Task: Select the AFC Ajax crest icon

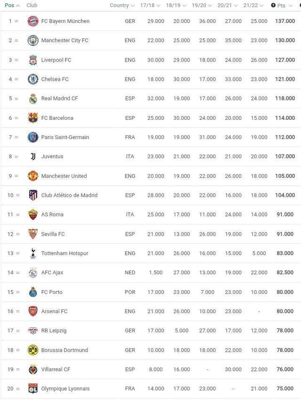Action: 33,273
